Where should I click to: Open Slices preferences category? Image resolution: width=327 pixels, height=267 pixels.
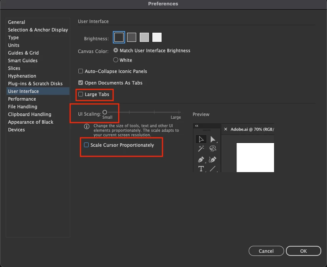(38, 68)
